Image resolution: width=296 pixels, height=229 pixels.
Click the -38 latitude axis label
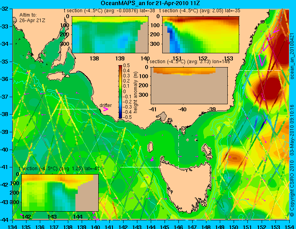4,114
